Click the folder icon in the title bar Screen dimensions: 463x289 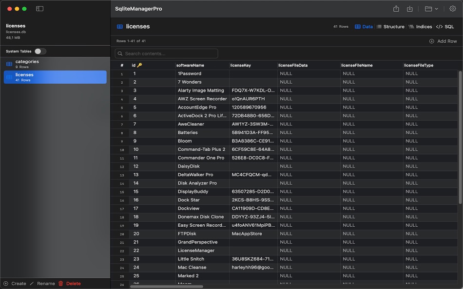[427, 8]
